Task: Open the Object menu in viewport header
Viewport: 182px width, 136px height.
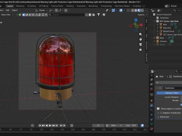Action: tap(14, 10)
